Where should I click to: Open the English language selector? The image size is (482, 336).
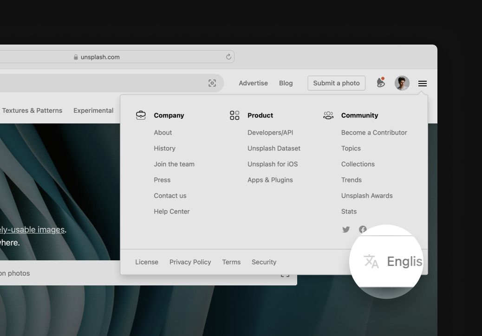pyautogui.click(x=404, y=262)
